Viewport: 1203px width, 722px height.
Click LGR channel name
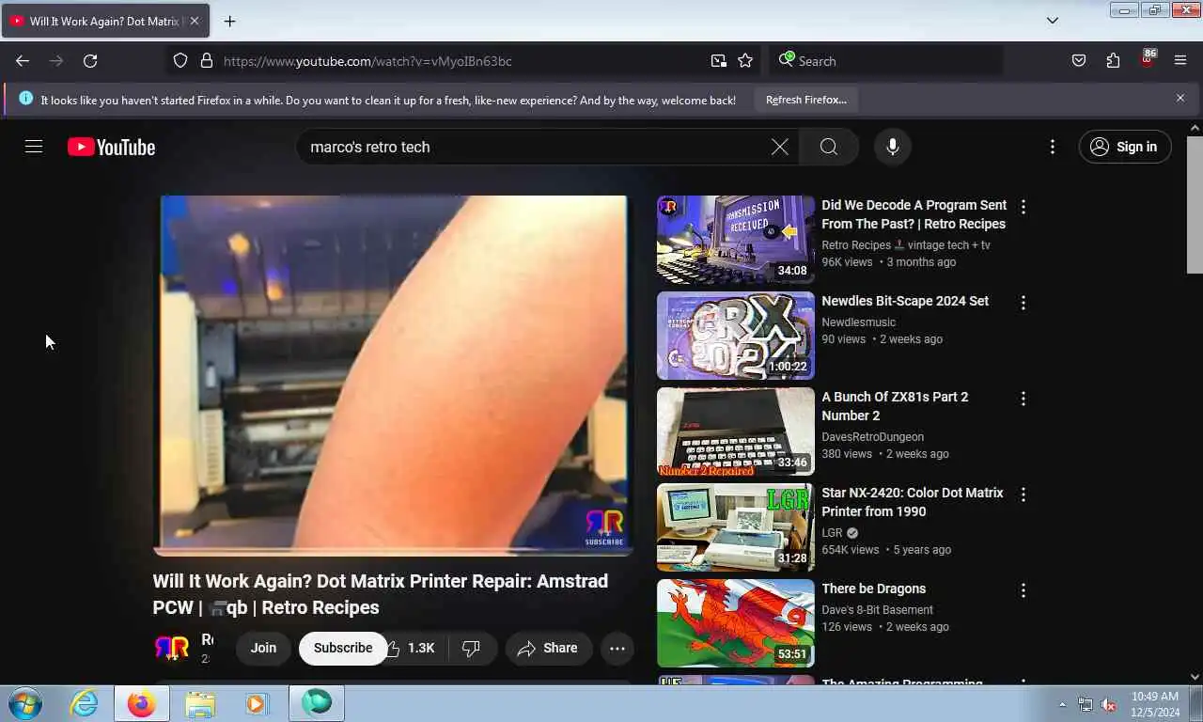coord(832,533)
